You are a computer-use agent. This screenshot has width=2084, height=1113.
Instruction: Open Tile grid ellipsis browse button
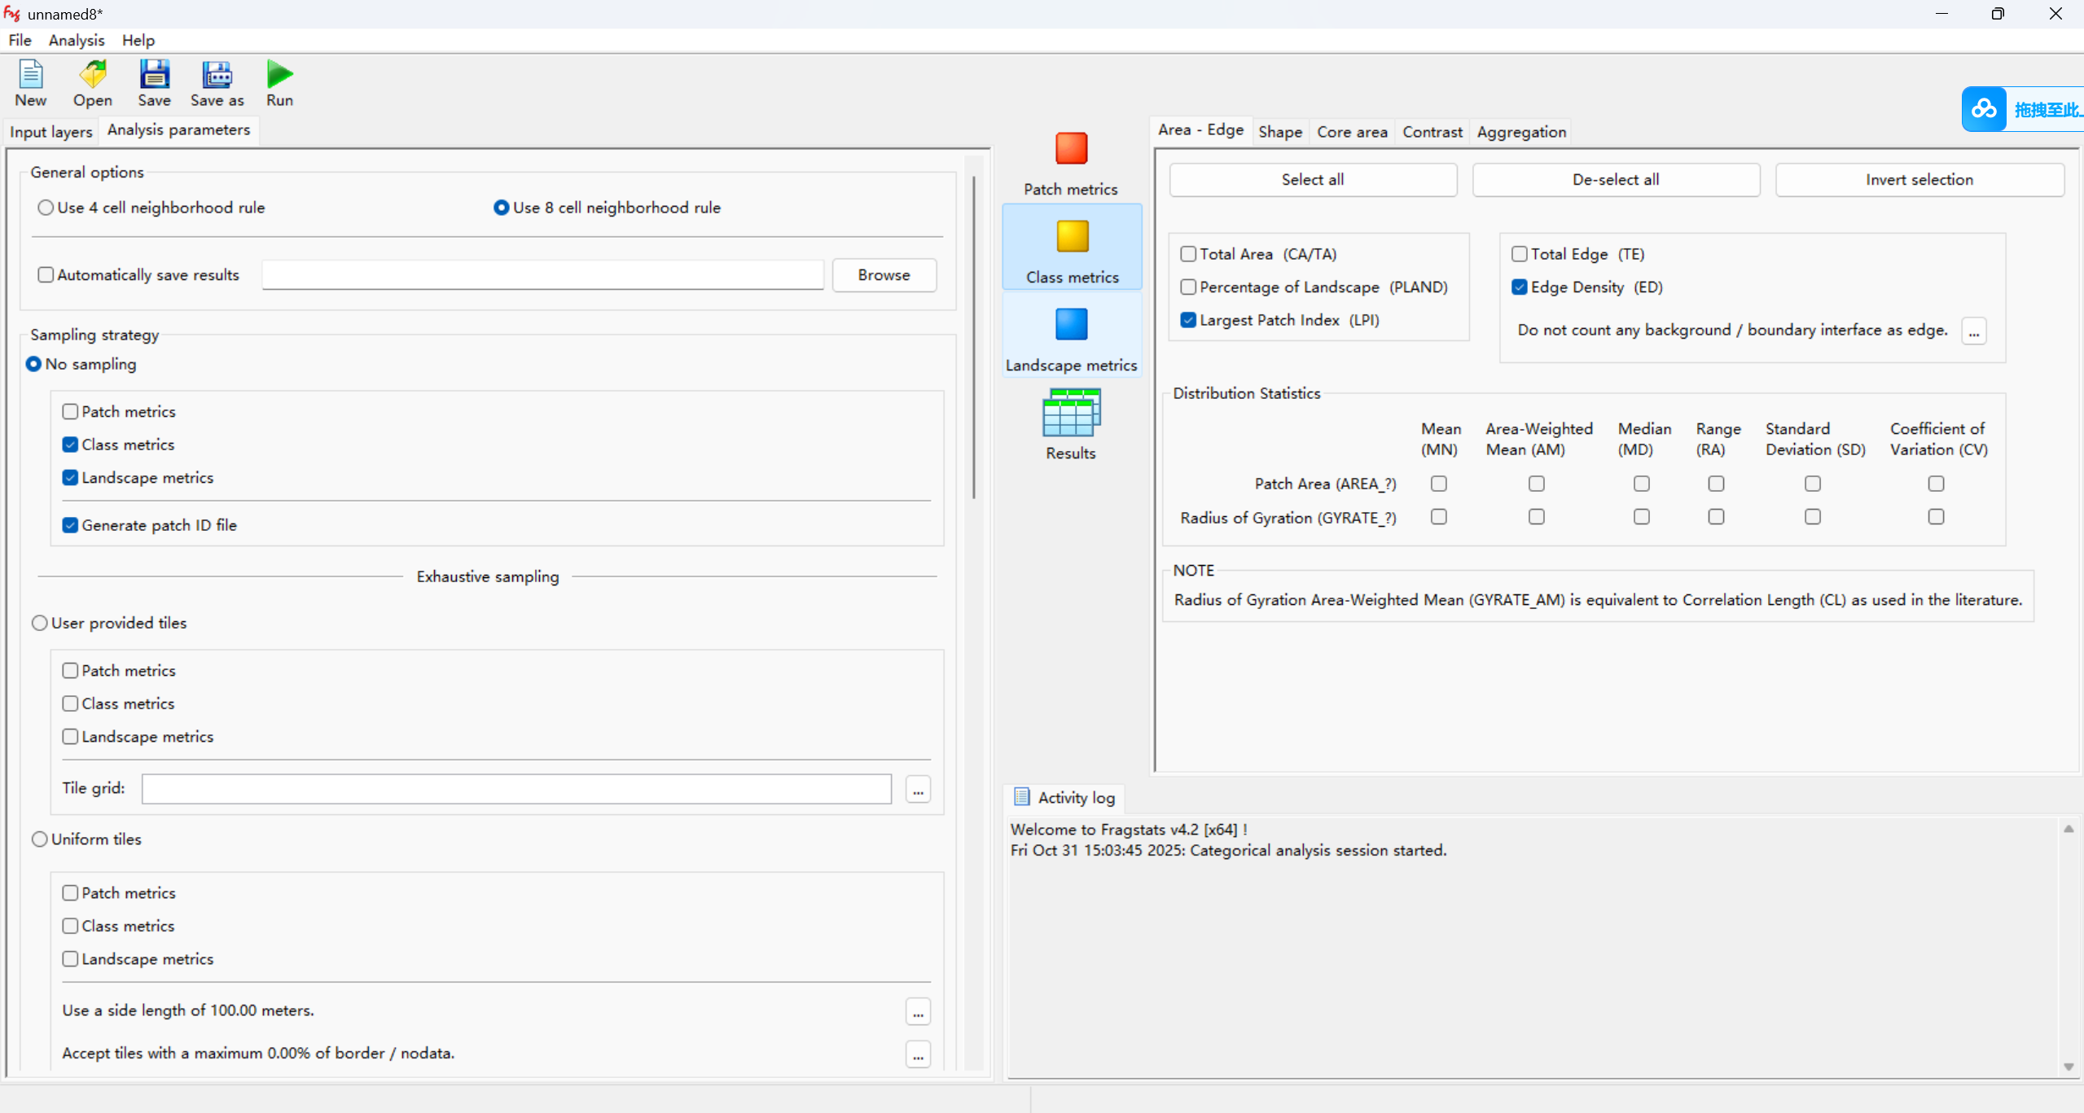click(x=918, y=789)
